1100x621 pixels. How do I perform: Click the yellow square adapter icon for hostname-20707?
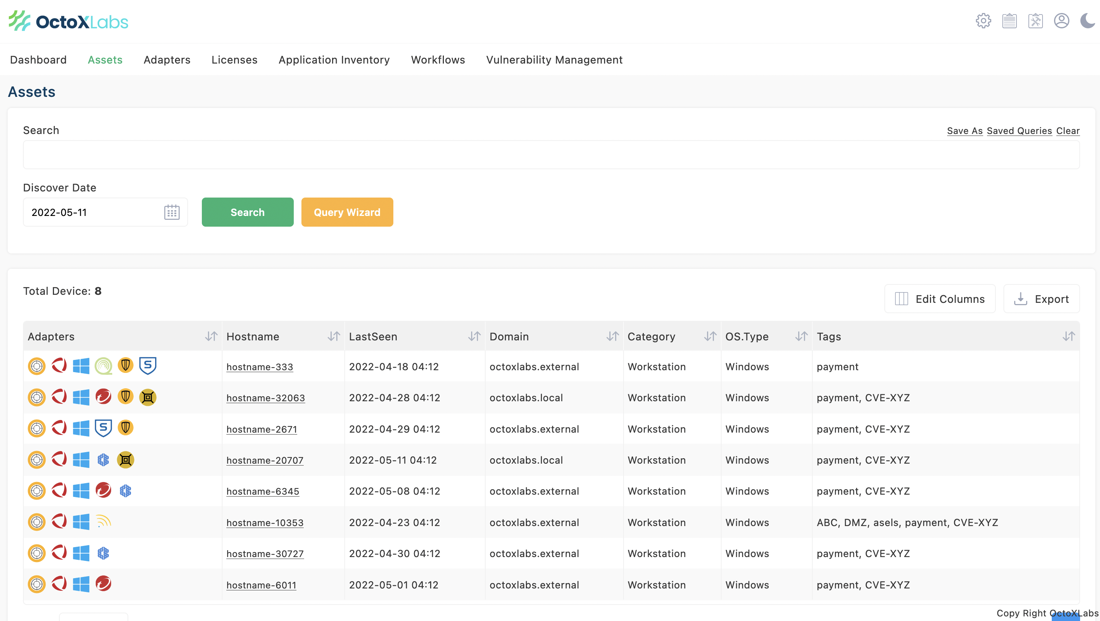click(x=126, y=460)
